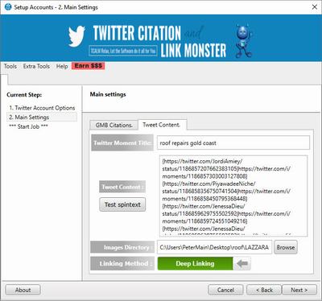The width and height of the screenshot is (322, 301).
Task: Open the Extra Tools menu
Action: point(36,66)
